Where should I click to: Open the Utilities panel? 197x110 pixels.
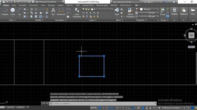click(175, 12)
